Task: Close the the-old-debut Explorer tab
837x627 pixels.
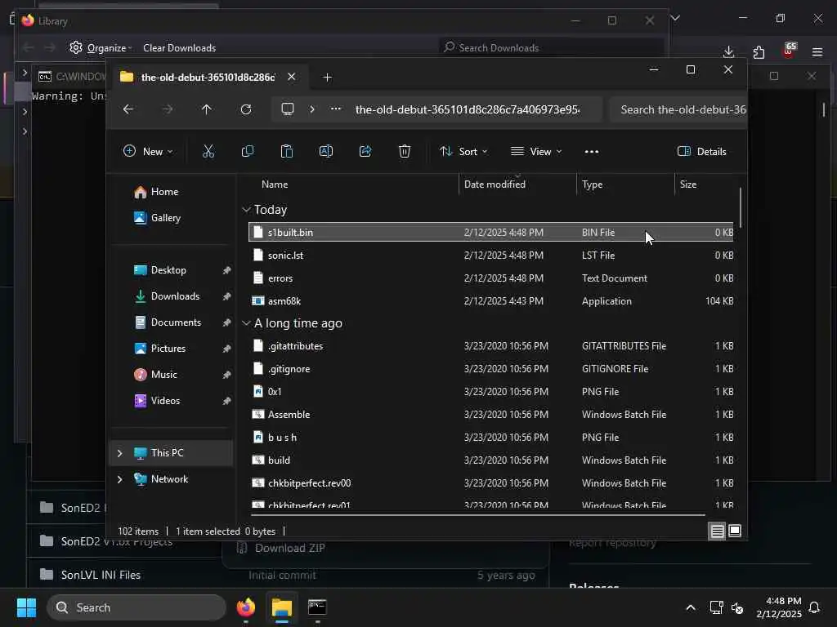Action: click(x=292, y=77)
